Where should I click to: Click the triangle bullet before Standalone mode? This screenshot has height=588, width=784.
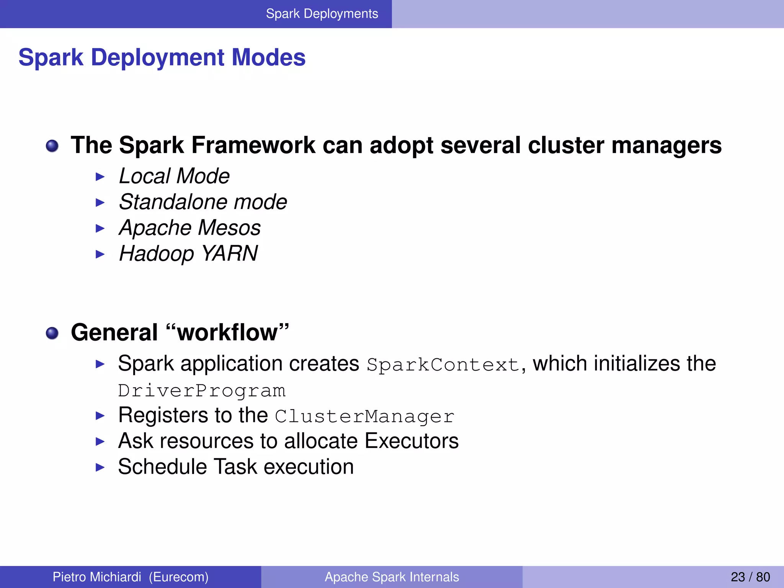(100, 203)
